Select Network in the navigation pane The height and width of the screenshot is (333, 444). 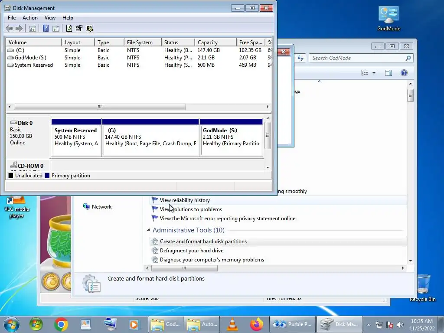[97, 207]
